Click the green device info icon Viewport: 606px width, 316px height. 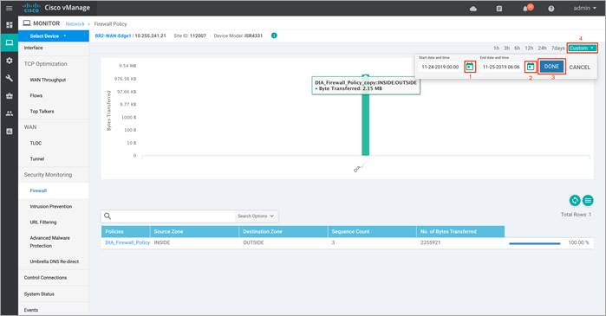(274, 35)
